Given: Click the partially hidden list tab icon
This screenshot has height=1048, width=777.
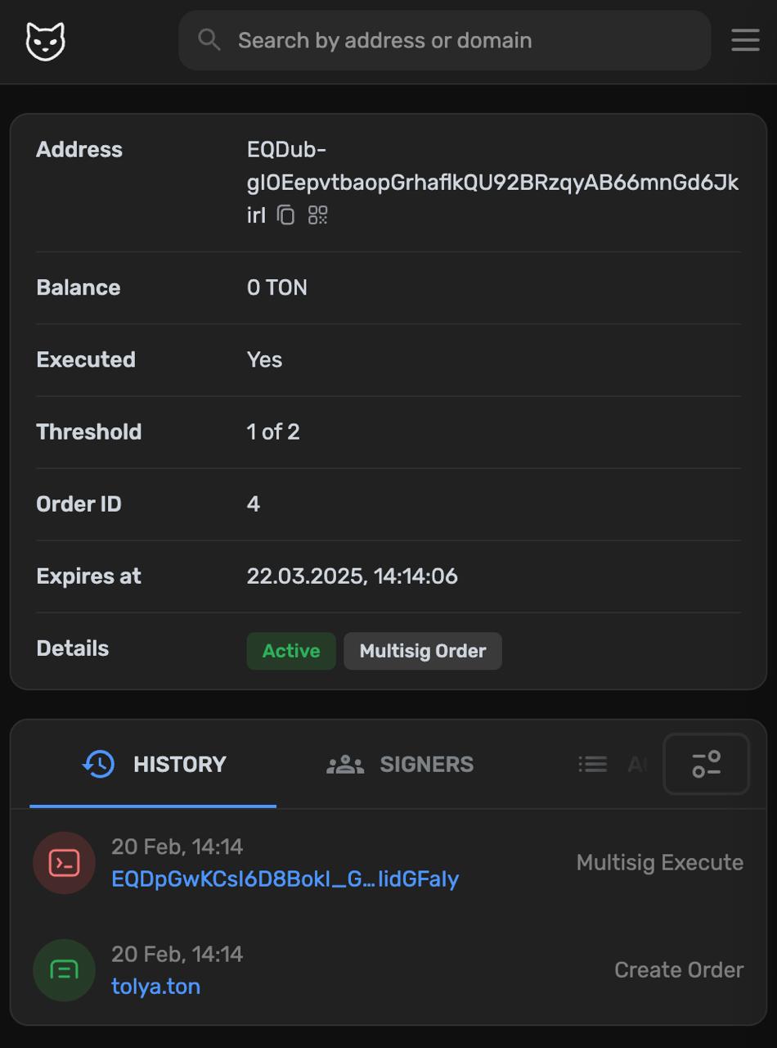Looking at the screenshot, I should (x=592, y=764).
